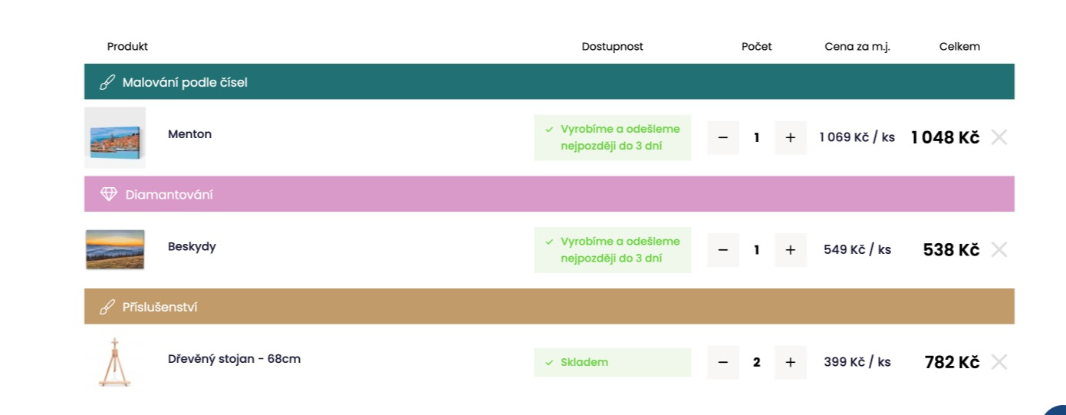1066x415 pixels.
Task: Add one more Dřevěný stojan
Action: click(791, 362)
